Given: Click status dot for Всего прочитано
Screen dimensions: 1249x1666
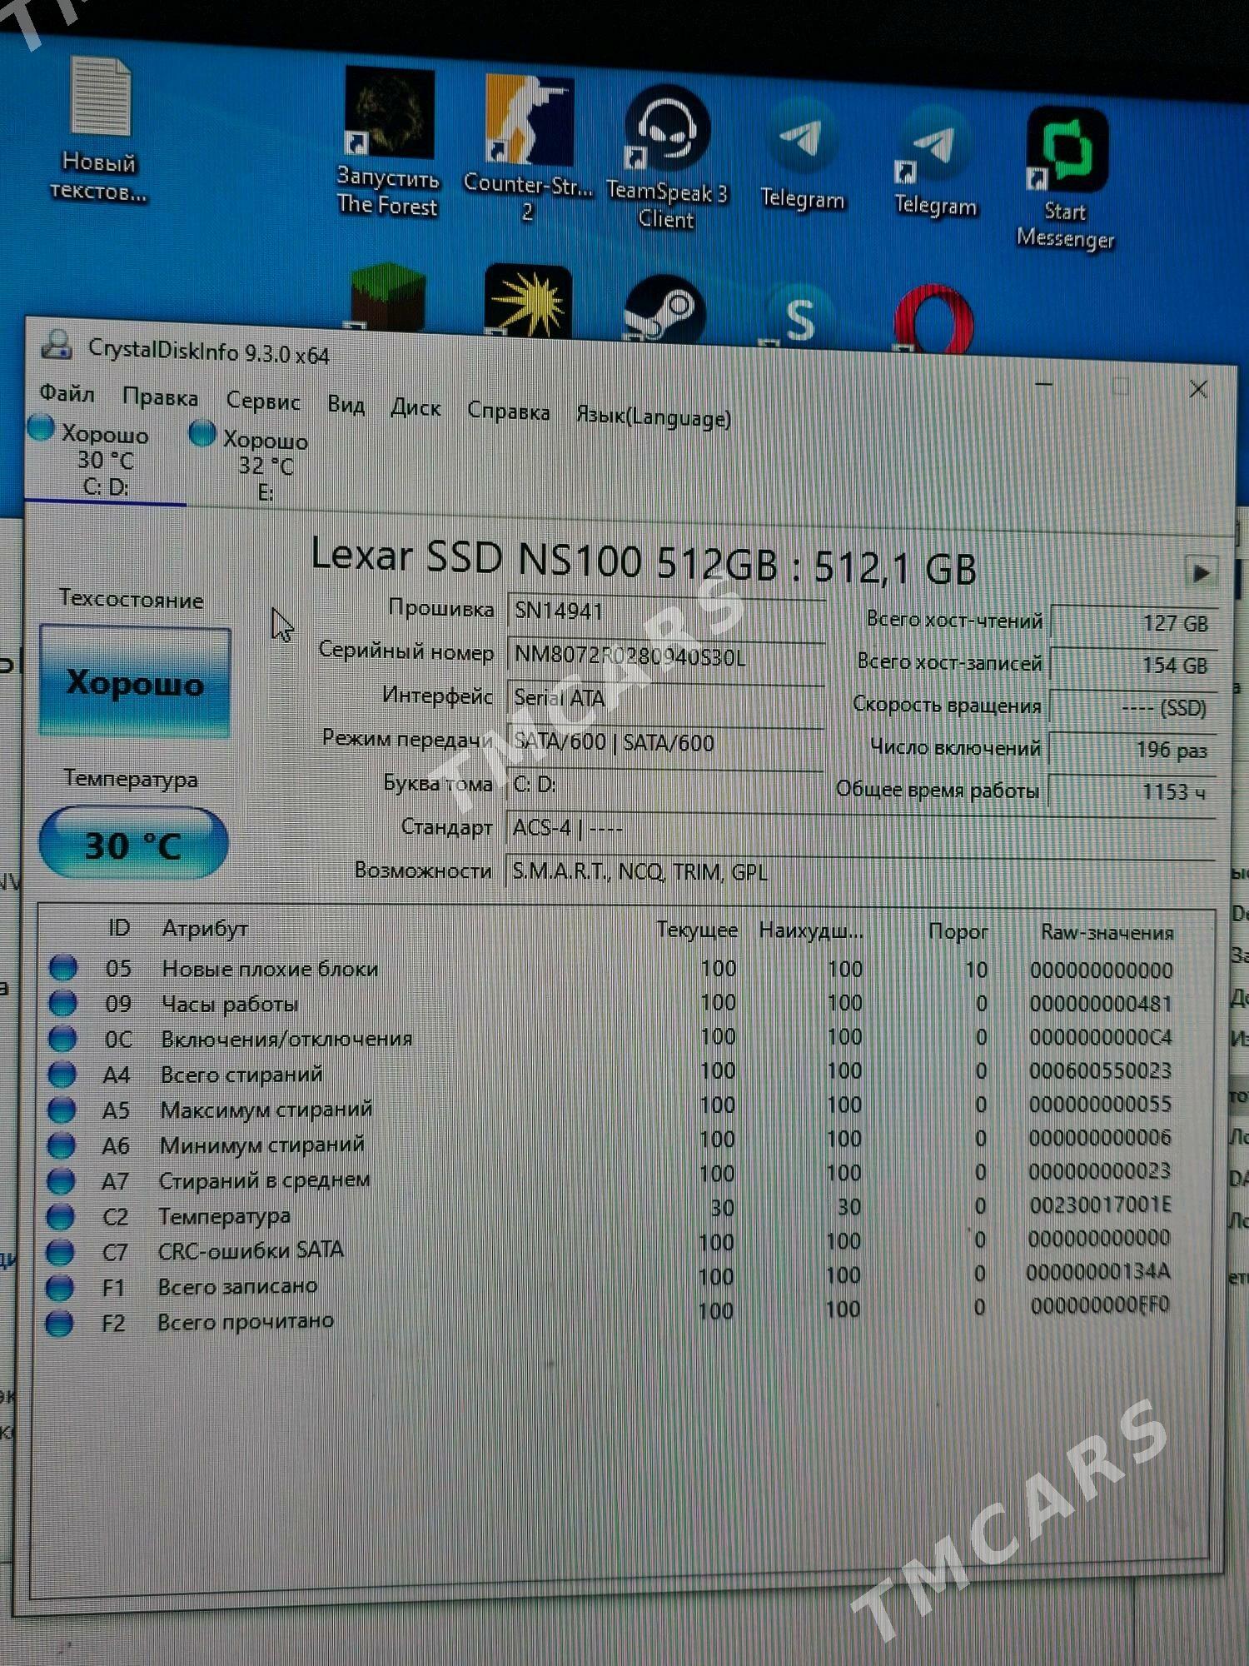Looking at the screenshot, I should (x=59, y=1323).
